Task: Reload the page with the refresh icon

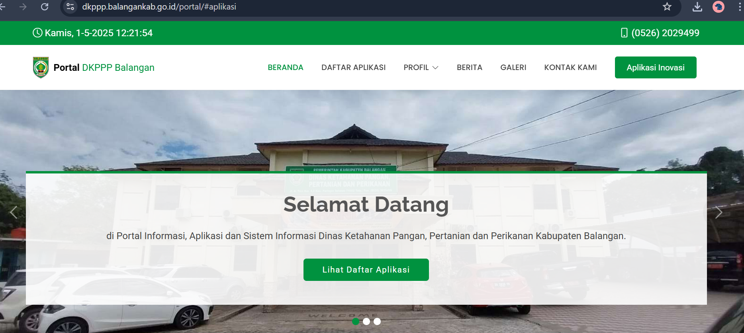Action: point(45,7)
